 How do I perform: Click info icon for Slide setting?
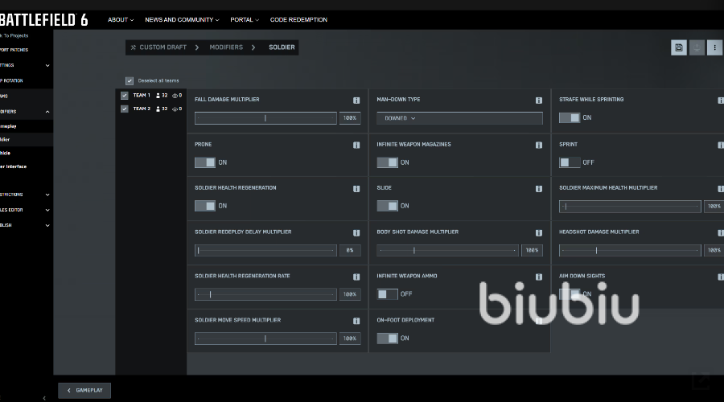538,189
